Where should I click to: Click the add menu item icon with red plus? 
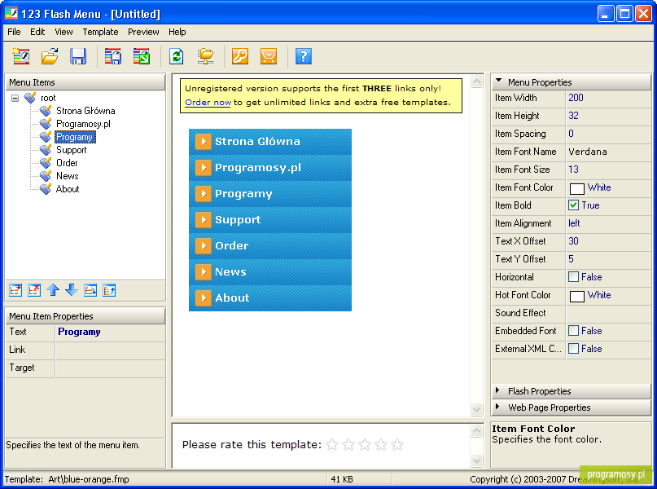[15, 290]
